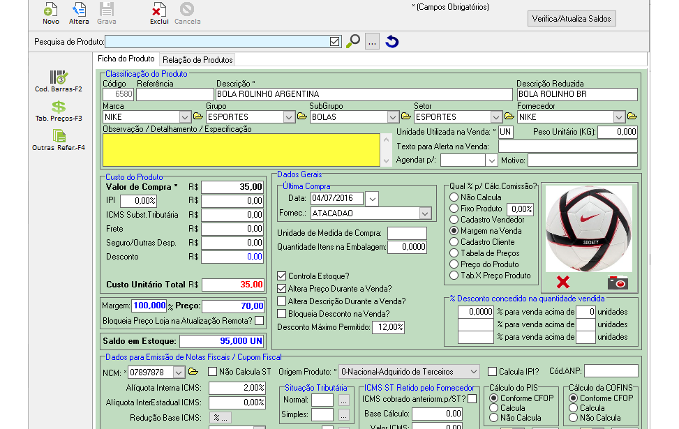Click the camera icon under photo
Screen dimensions: 679x429
pos(618,283)
